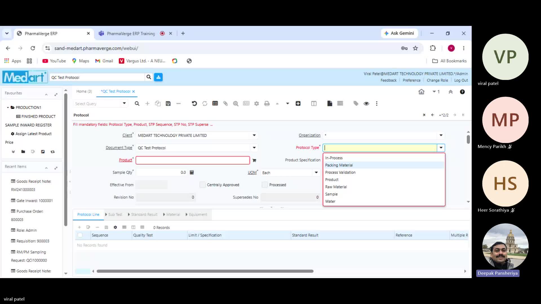Image resolution: width=541 pixels, height=304 pixels.
Task: Open the toolbar three-dot overflow menu
Action: (377, 104)
